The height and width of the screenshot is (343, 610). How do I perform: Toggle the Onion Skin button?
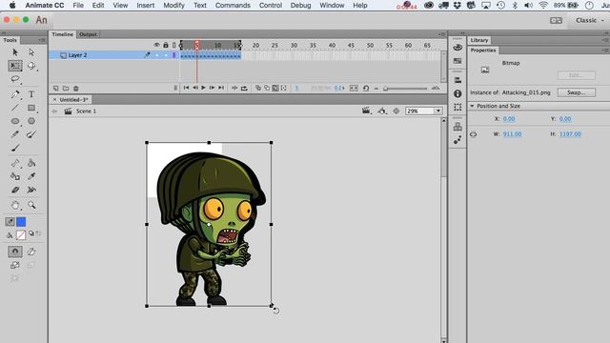258,89
